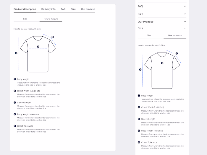Click marker 3 on left t-shirt diagram
This screenshot has height=155, width=207.
point(53,37)
